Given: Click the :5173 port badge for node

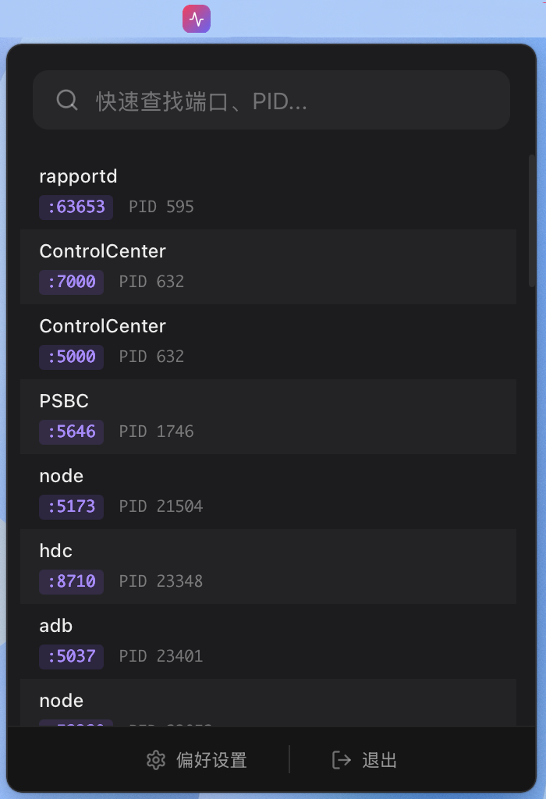Looking at the screenshot, I should click(71, 506).
